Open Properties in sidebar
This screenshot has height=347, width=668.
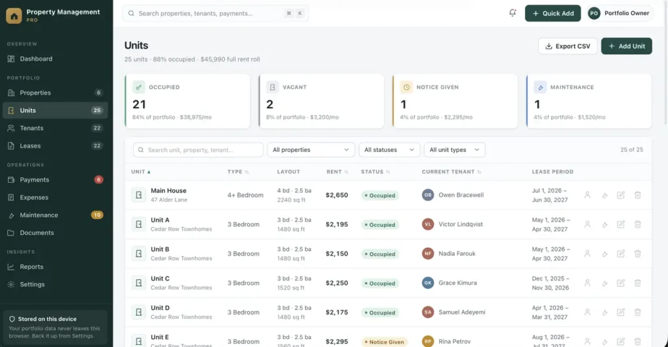[55, 93]
